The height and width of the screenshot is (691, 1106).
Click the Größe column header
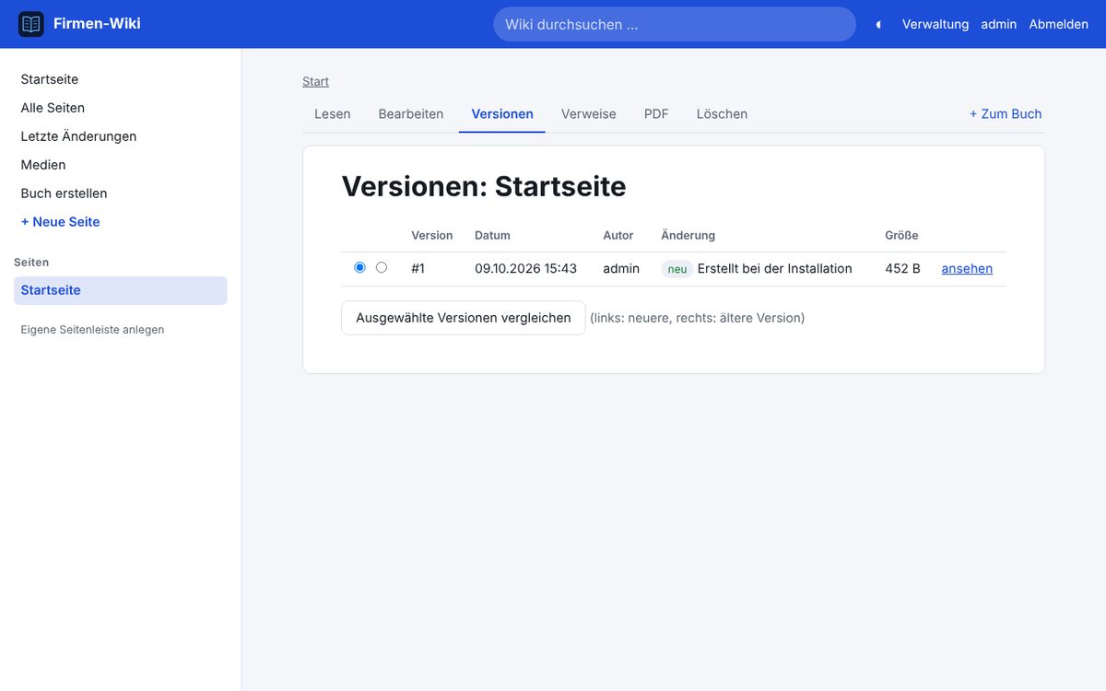(901, 236)
